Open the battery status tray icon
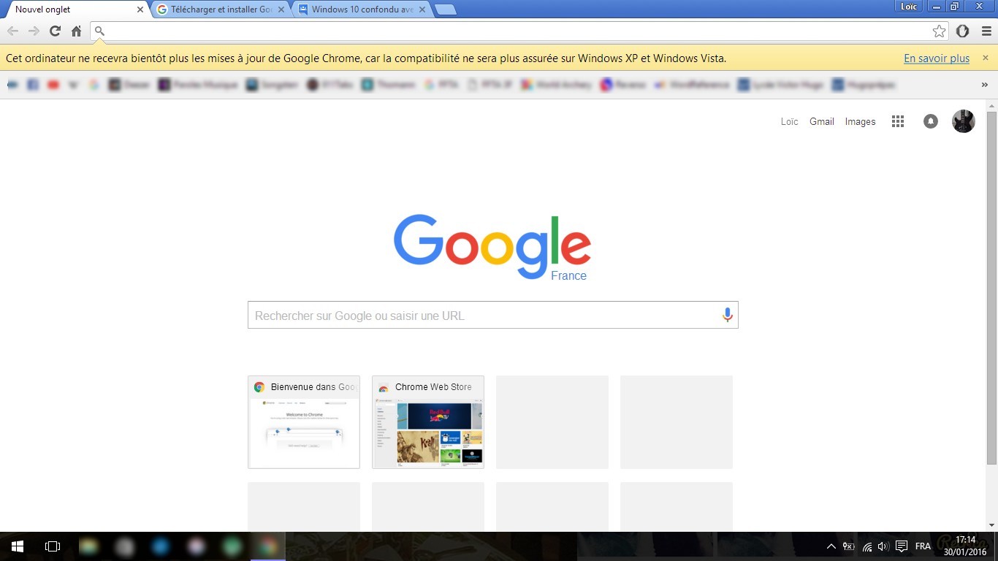Image resolution: width=998 pixels, height=561 pixels. coord(848,546)
